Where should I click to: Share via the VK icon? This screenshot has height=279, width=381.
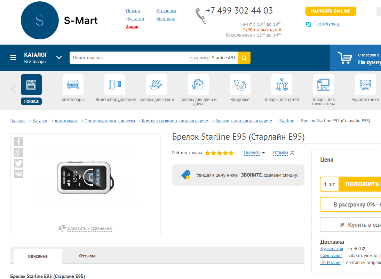[18, 174]
